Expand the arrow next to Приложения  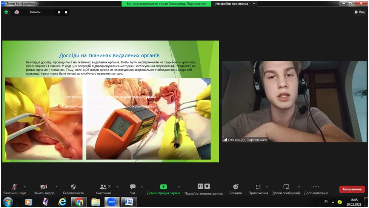[x=267, y=187]
